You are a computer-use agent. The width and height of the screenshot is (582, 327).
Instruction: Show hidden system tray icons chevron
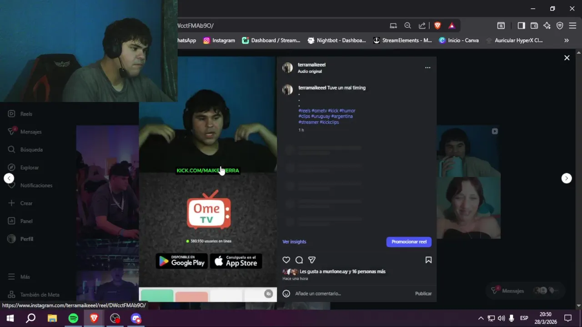click(481, 318)
